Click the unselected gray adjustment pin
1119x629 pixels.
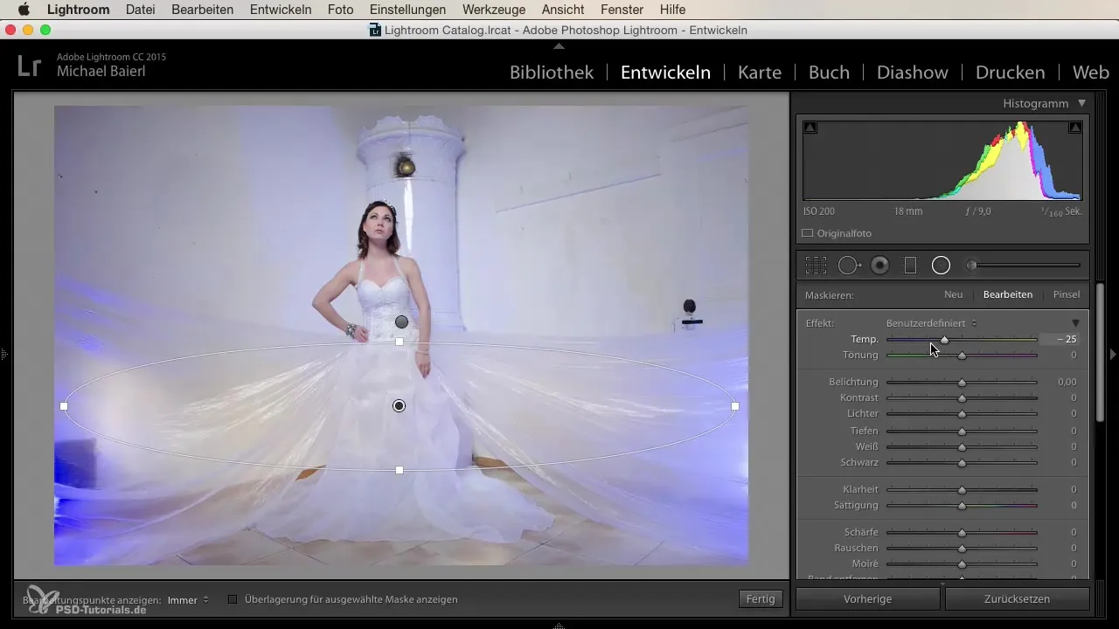(x=401, y=322)
